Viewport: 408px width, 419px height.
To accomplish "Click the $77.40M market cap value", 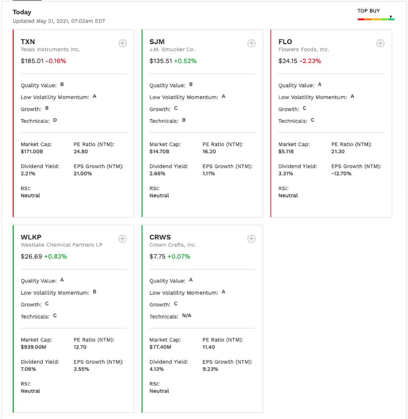I will pyautogui.click(x=160, y=347).
